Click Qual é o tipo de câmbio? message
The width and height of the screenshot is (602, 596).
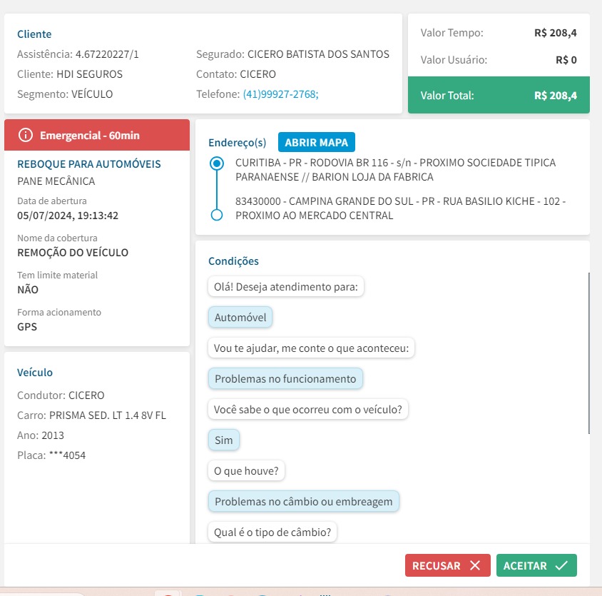[272, 532]
